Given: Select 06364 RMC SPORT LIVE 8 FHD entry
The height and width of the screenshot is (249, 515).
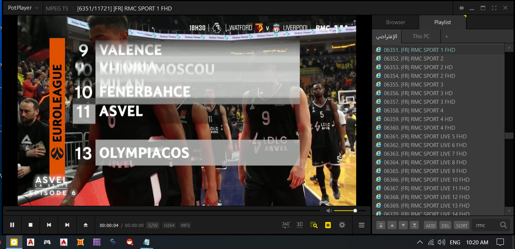Looking at the screenshot, I should (x=438, y=162).
